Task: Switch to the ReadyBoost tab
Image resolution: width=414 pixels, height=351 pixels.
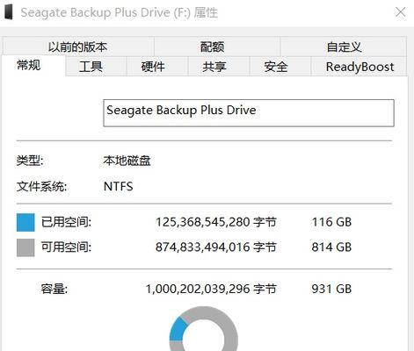Action: [x=359, y=67]
